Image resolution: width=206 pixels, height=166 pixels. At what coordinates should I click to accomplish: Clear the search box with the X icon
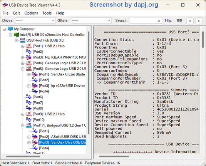(x=159, y=21)
